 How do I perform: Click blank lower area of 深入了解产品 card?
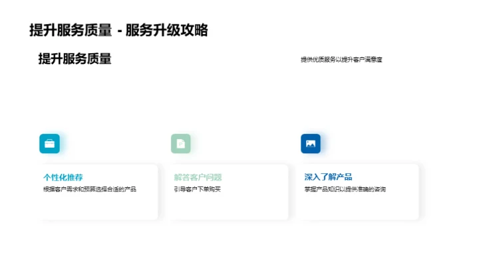pyautogui.click(x=361, y=206)
